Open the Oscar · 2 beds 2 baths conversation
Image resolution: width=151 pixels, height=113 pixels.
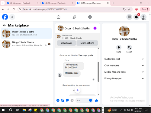click(26, 33)
